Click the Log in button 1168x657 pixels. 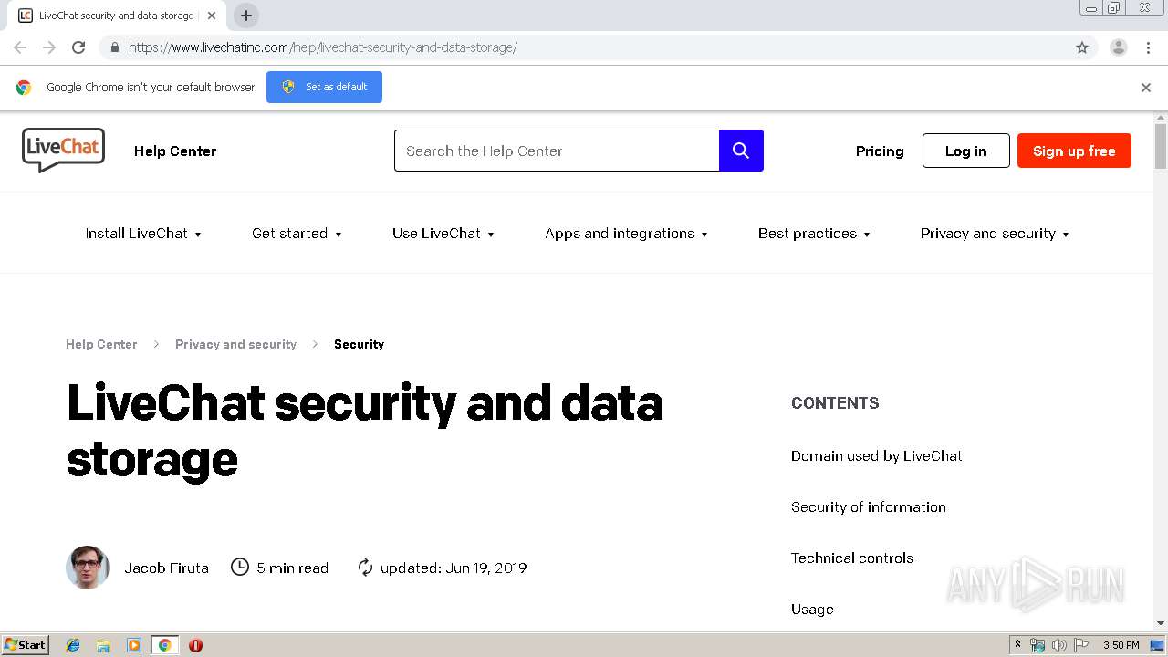(965, 151)
